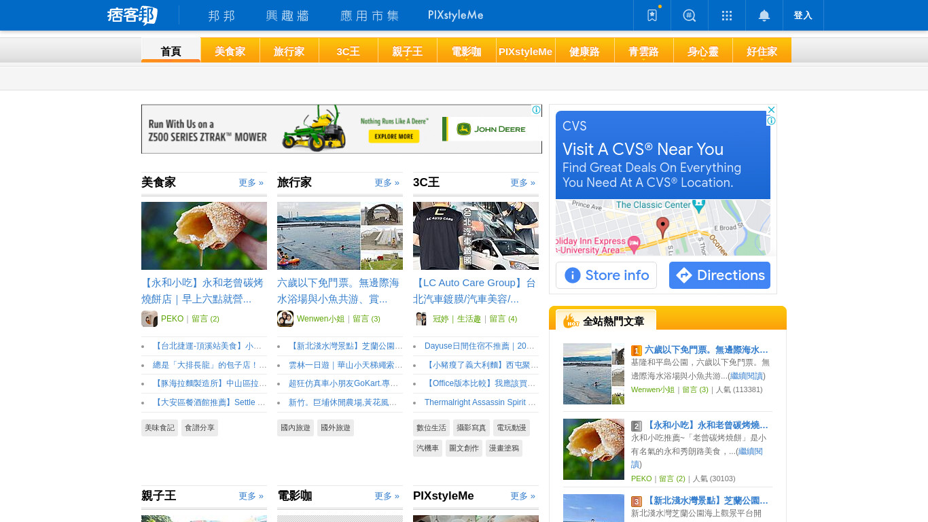This screenshot has width=928, height=522.
Task: Click the 國內旅遊 tag
Action: coord(296,428)
